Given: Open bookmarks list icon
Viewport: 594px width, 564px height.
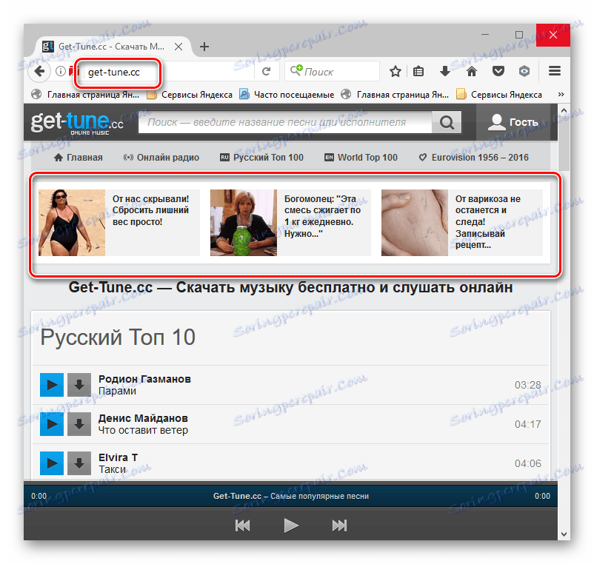Looking at the screenshot, I should [x=418, y=71].
